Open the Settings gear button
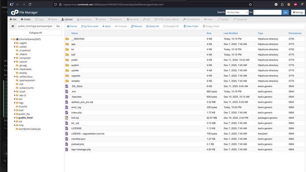 [298, 12]
